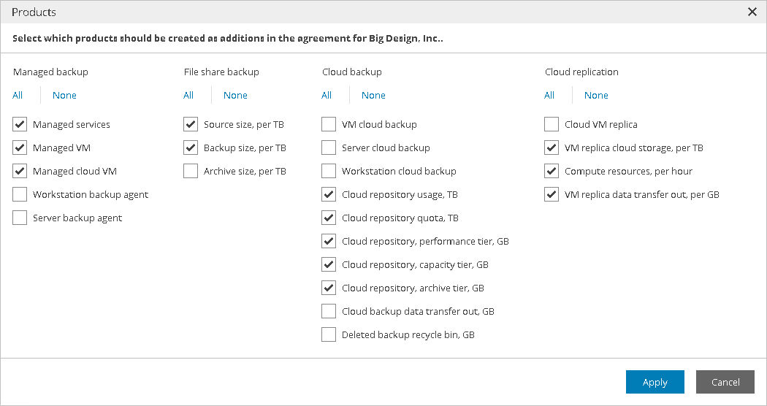Uncheck Cloud repository usage, TB
Viewport: 767px width, 406px height.
[329, 194]
